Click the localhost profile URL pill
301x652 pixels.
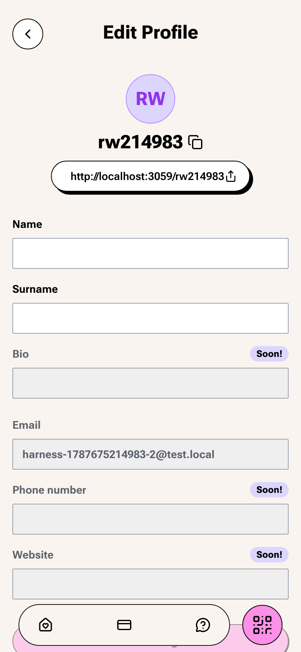point(150,176)
